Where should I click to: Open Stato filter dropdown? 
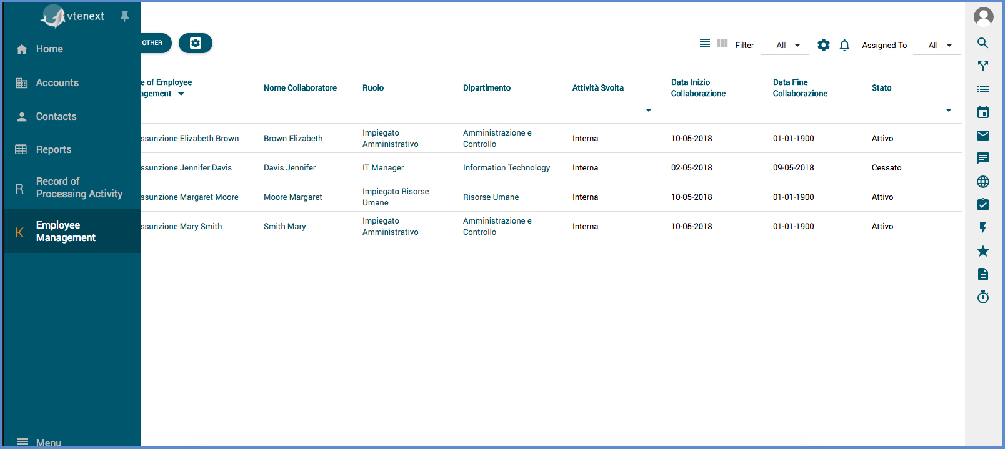point(949,111)
